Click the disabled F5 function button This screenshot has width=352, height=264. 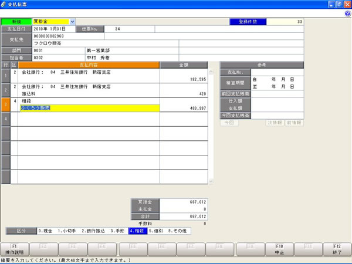(133, 249)
